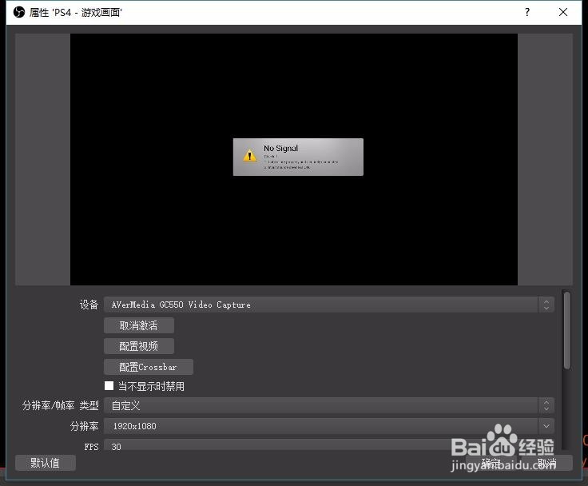The width and height of the screenshot is (588, 486).
Task: Open the 分辨率 dropdown showing 1920x1080
Action: coord(329,426)
